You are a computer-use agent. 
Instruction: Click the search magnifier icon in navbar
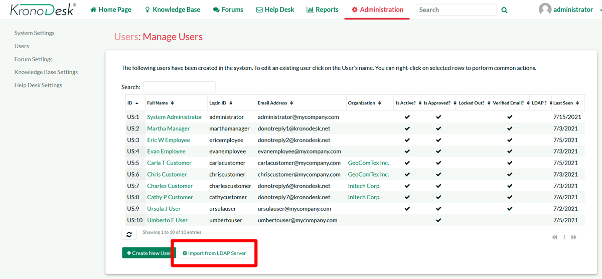[504, 10]
